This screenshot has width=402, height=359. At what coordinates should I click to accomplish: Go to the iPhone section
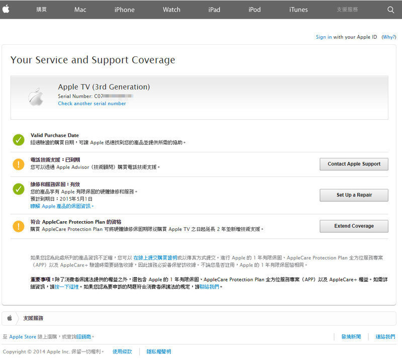click(124, 10)
